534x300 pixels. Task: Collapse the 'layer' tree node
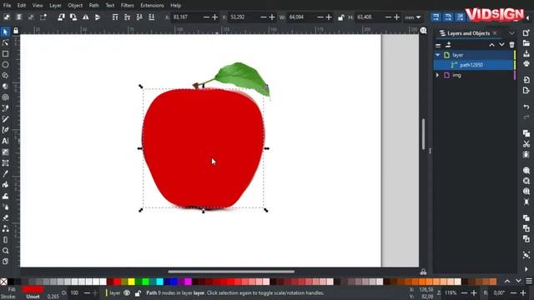point(437,55)
